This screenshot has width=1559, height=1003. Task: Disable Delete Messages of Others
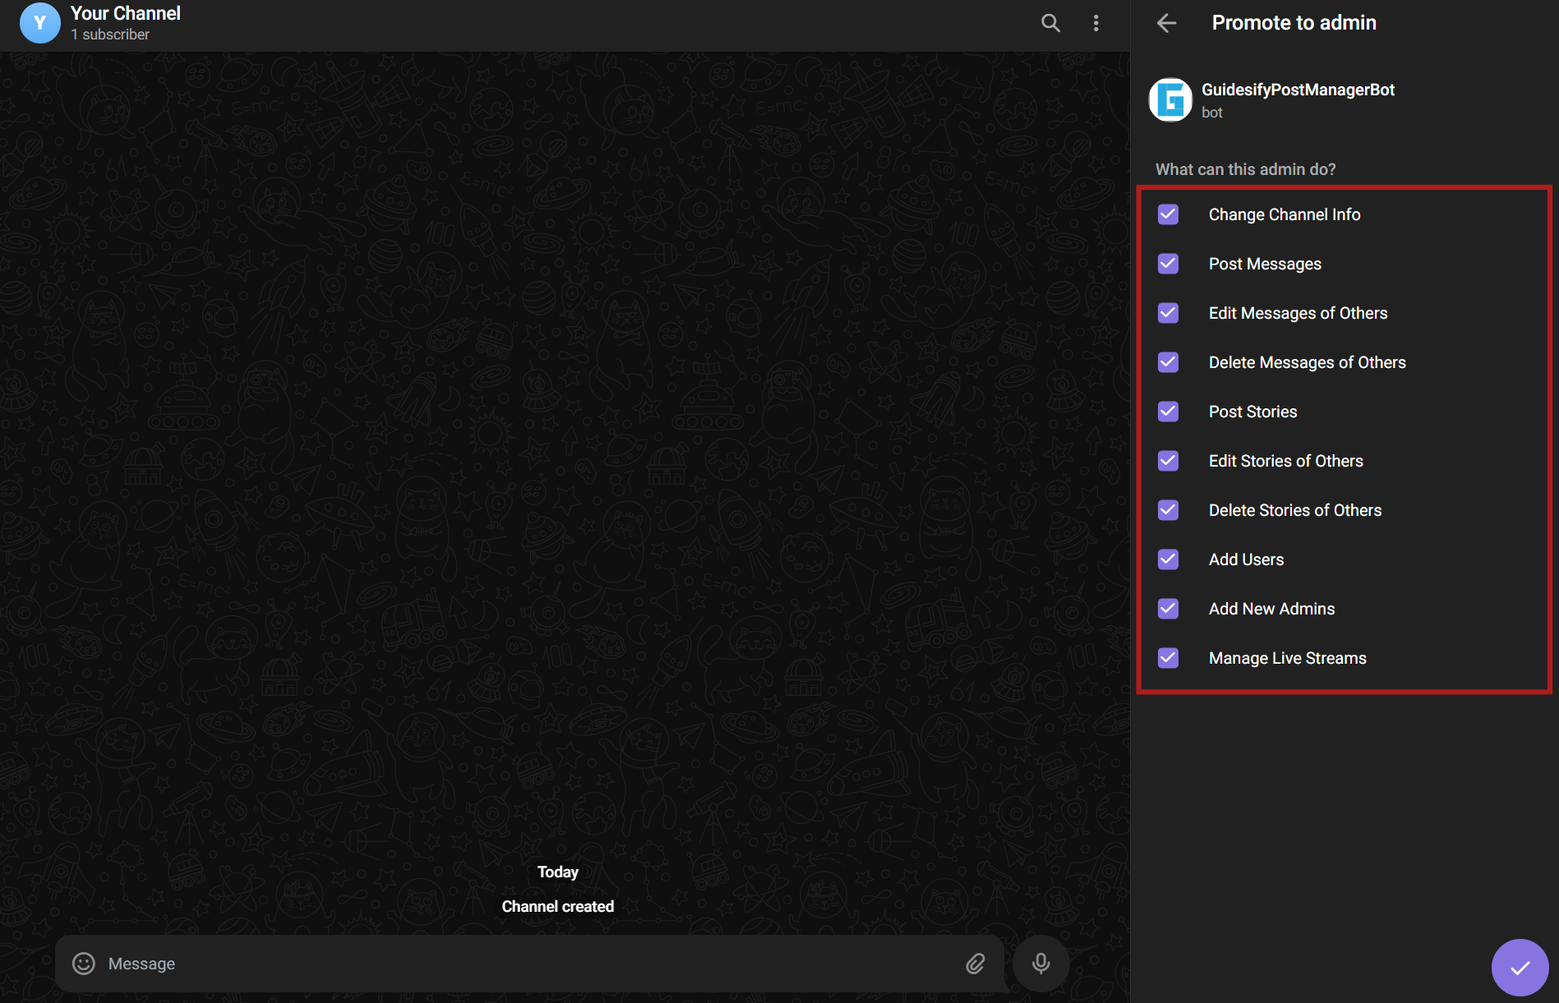pos(1168,362)
